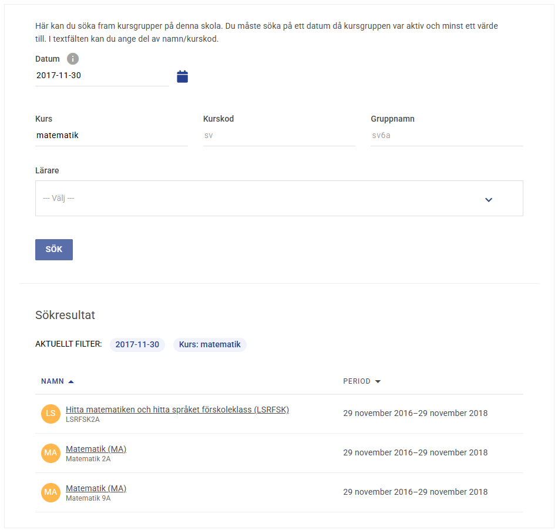Click the SÖK button
Image resolution: width=558 pixels, height=530 pixels.
click(x=53, y=250)
